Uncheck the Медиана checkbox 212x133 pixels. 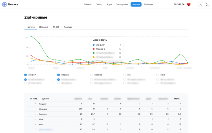coord(59,75)
